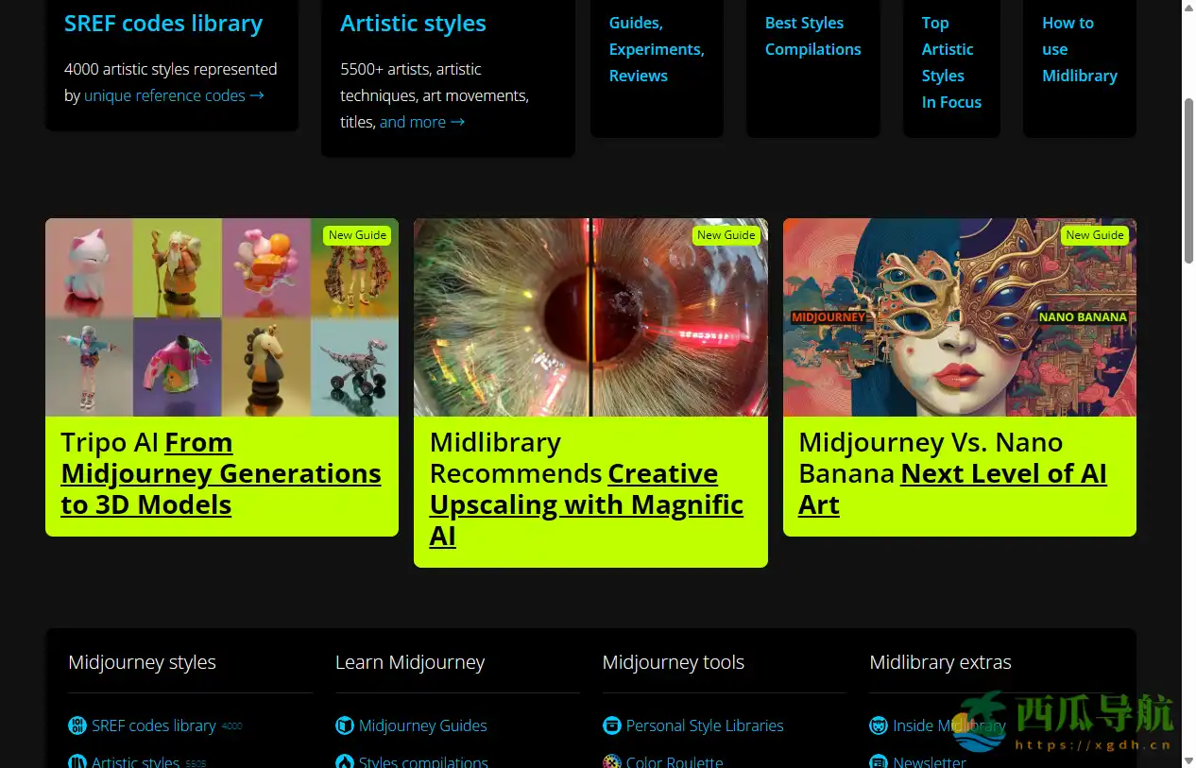The width and height of the screenshot is (1196, 768).
Task: Click the SREF codes library footer icon
Action: coord(77,725)
